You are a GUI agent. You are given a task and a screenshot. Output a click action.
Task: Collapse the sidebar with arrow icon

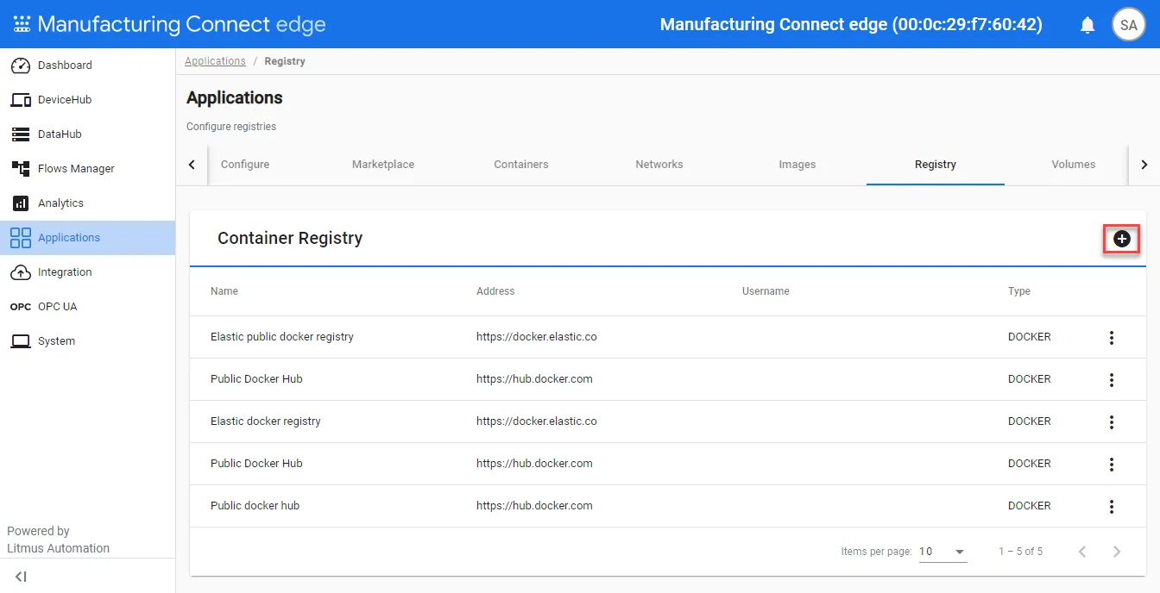(x=22, y=577)
